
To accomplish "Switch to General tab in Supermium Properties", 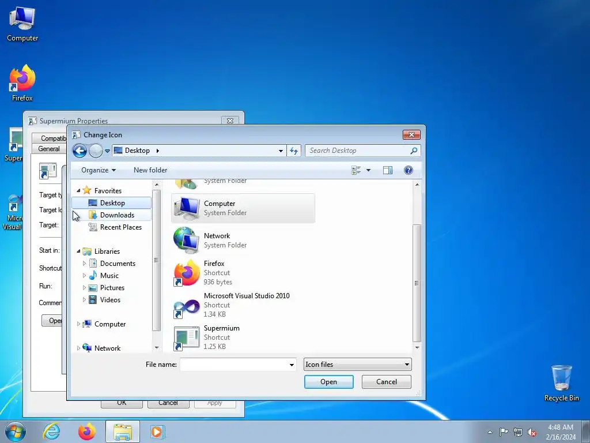I will [x=49, y=149].
